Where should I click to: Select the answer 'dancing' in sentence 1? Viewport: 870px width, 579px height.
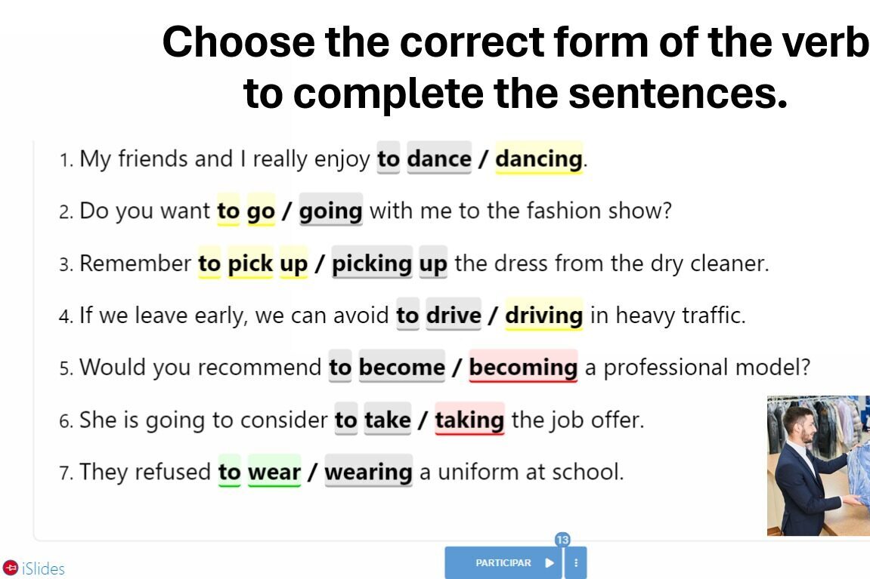click(539, 159)
